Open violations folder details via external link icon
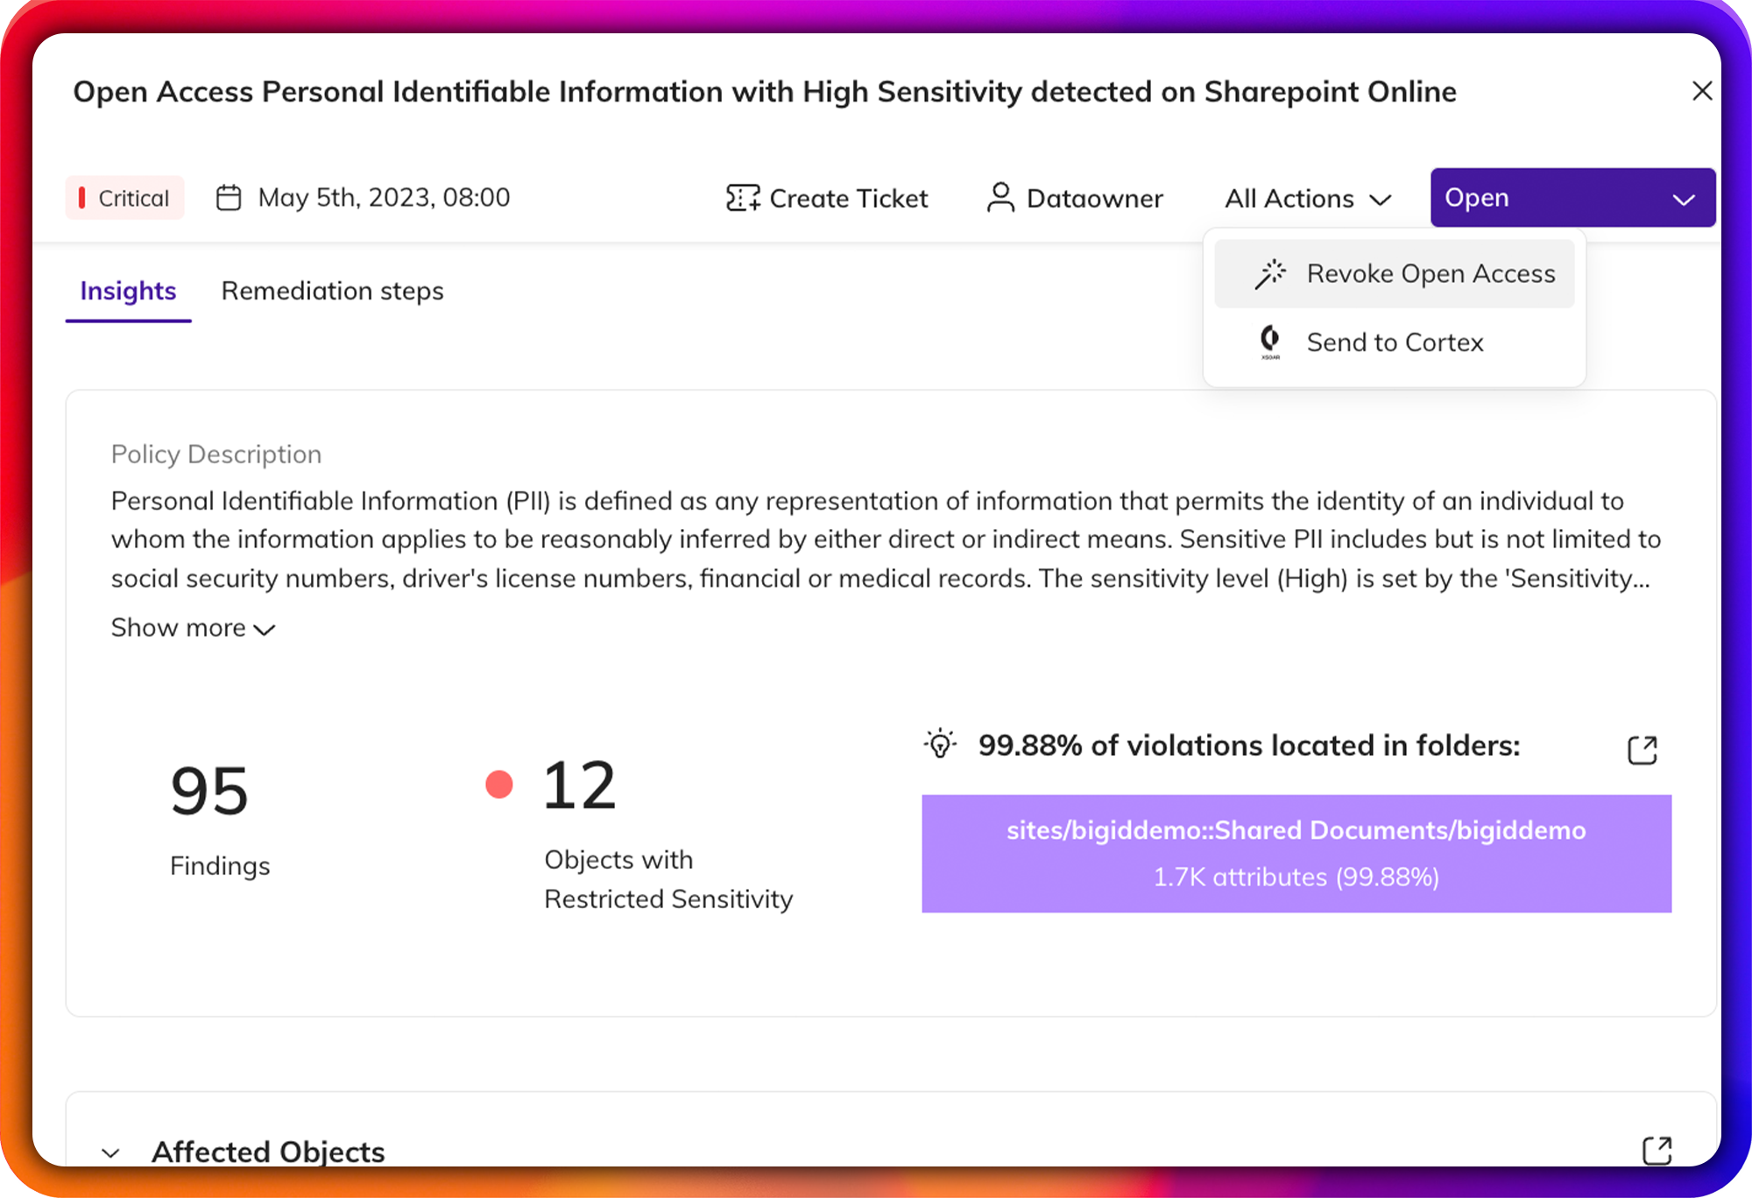 1644,750
